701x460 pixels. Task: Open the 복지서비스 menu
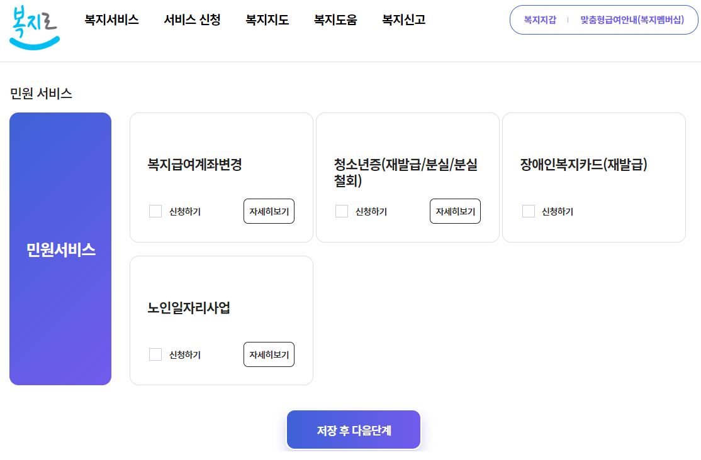click(111, 19)
